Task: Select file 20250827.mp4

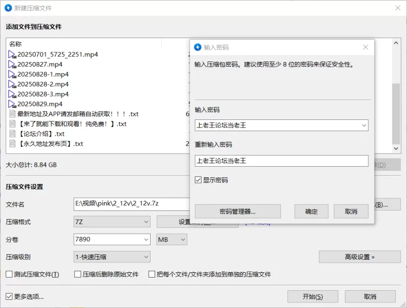Action: pyautogui.click(x=40, y=65)
